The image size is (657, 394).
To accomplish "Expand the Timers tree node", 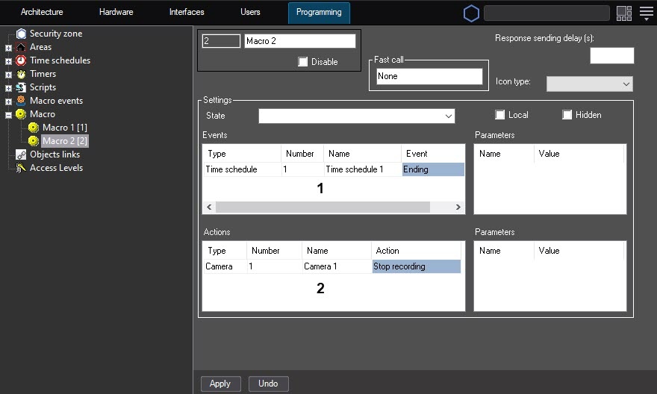I will tap(8, 75).
